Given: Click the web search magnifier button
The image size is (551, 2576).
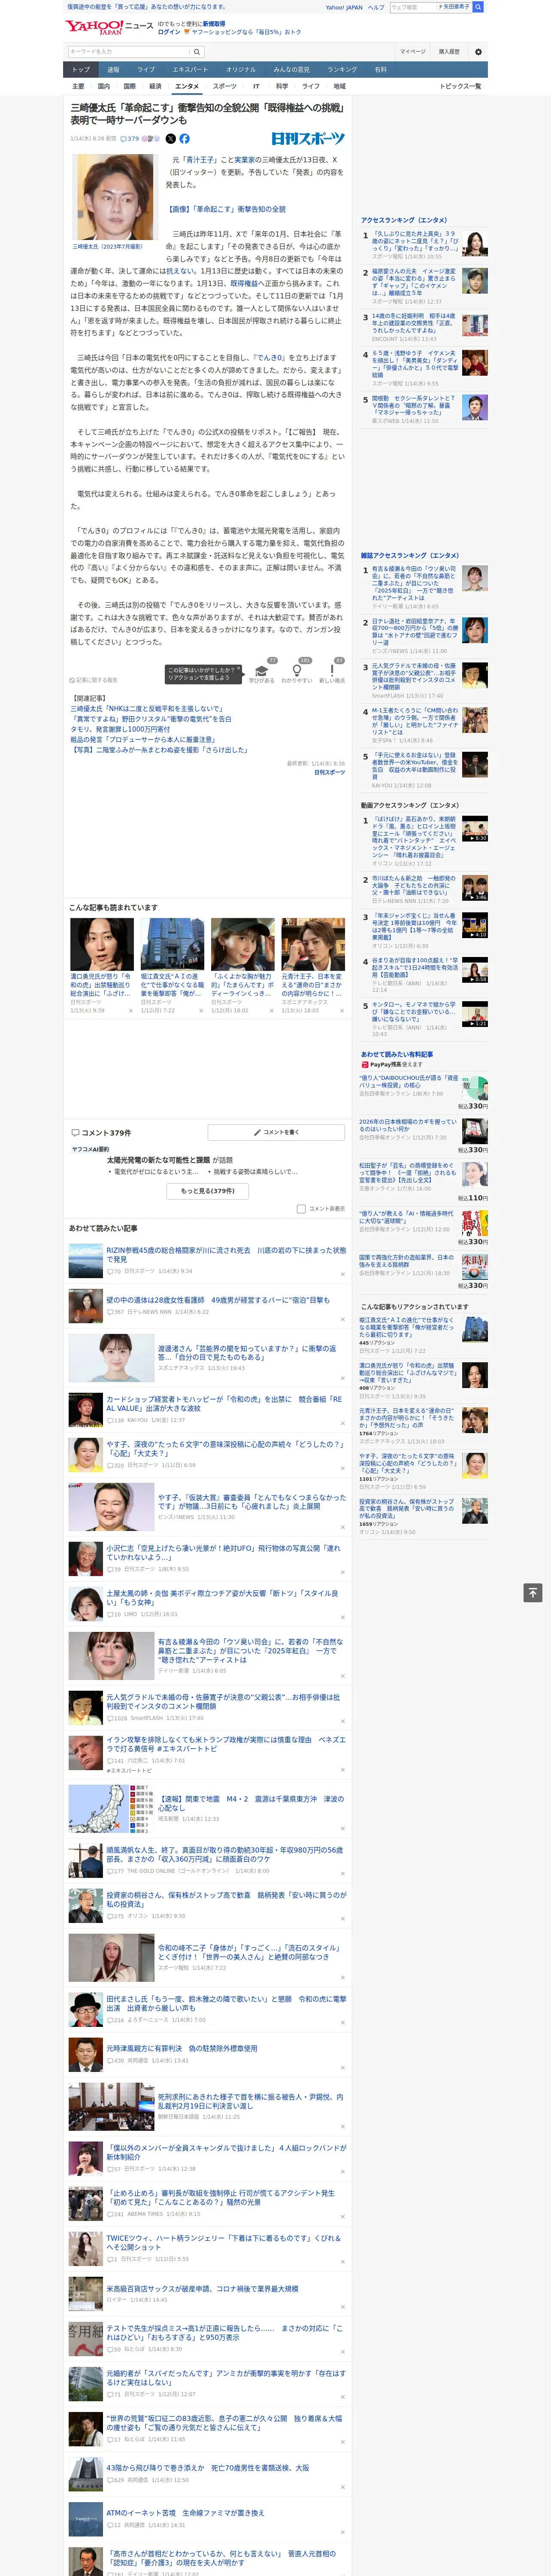Looking at the screenshot, I should pos(478,7).
